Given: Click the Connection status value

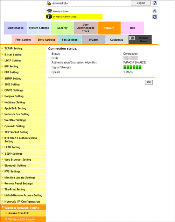Looking at the screenshot, I should (x=130, y=54).
